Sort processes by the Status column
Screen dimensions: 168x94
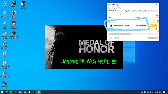[143, 17]
